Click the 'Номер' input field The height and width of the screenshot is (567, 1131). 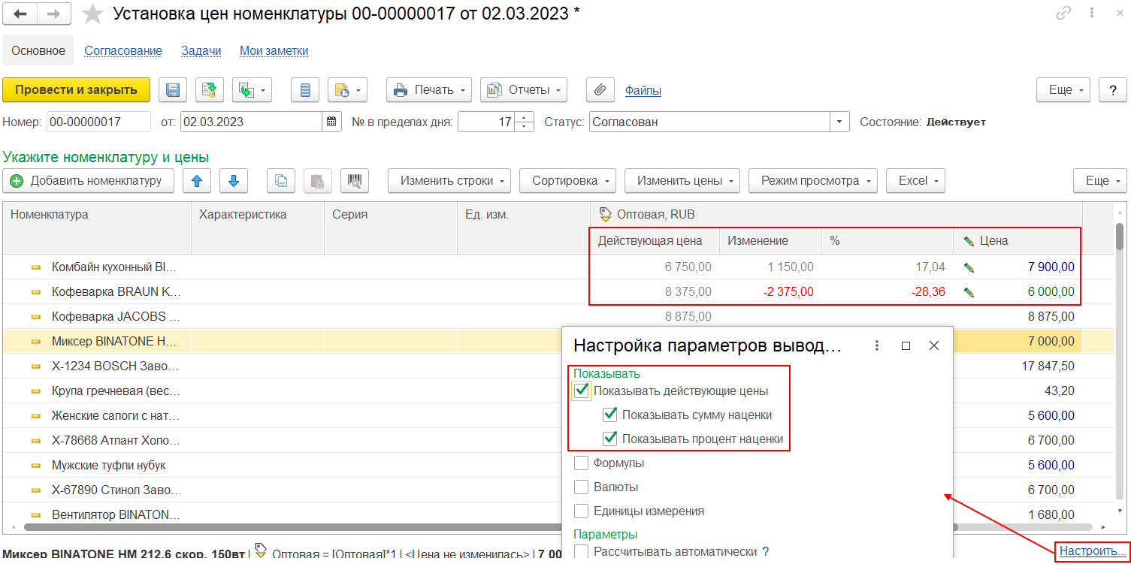pyautogui.click(x=98, y=122)
